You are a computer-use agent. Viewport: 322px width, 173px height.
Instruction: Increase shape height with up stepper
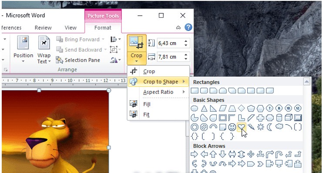click(186, 41)
